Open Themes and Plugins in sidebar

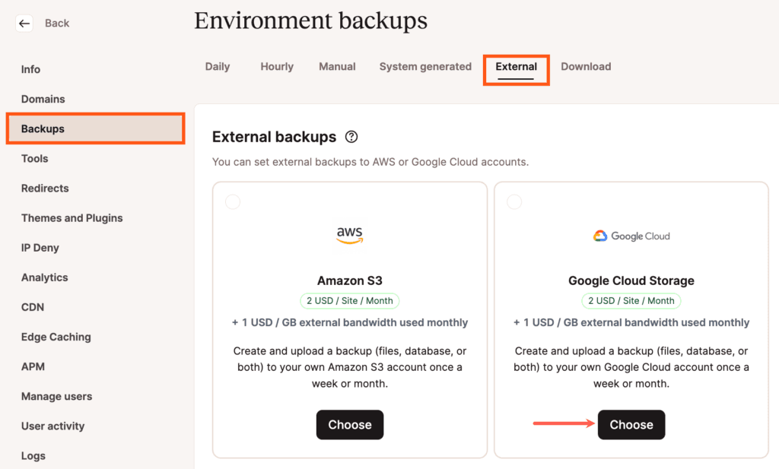point(72,218)
